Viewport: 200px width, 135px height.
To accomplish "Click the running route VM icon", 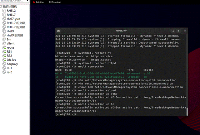I will point(4,48).
